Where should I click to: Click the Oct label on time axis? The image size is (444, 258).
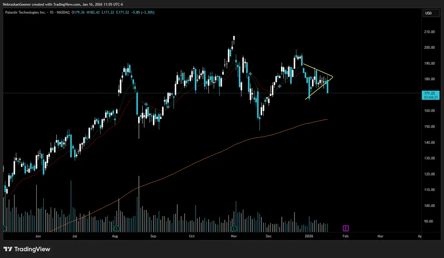pyautogui.click(x=192, y=236)
